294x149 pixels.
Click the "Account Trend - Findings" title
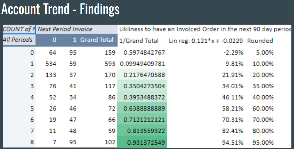(60, 9)
